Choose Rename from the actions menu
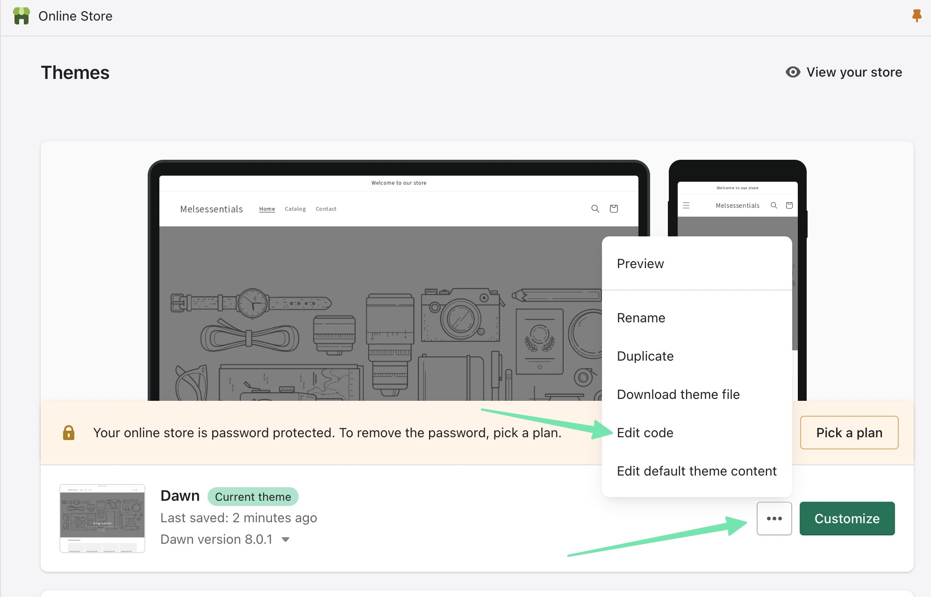 (x=641, y=318)
